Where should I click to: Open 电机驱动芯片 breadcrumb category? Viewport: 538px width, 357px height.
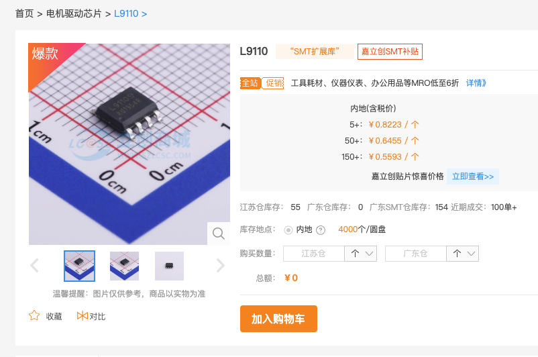point(74,13)
